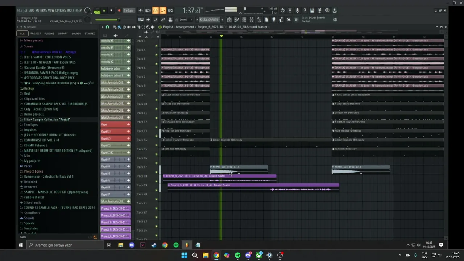464x261 pixels.
Task: Click the microphone one-click recording icon
Action: (297, 11)
